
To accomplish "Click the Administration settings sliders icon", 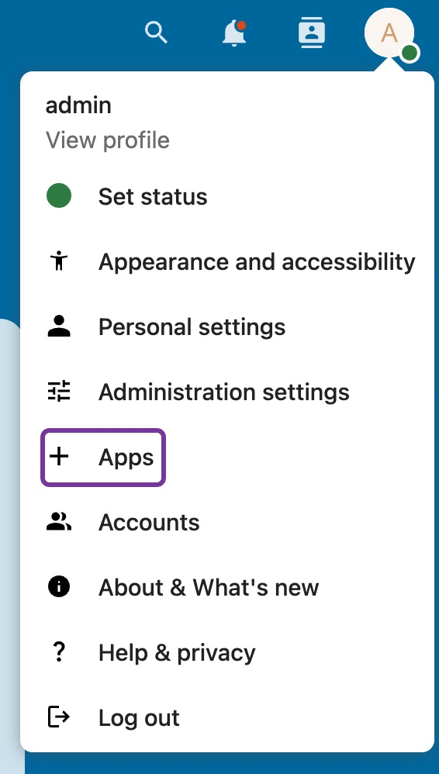I will click(x=59, y=392).
